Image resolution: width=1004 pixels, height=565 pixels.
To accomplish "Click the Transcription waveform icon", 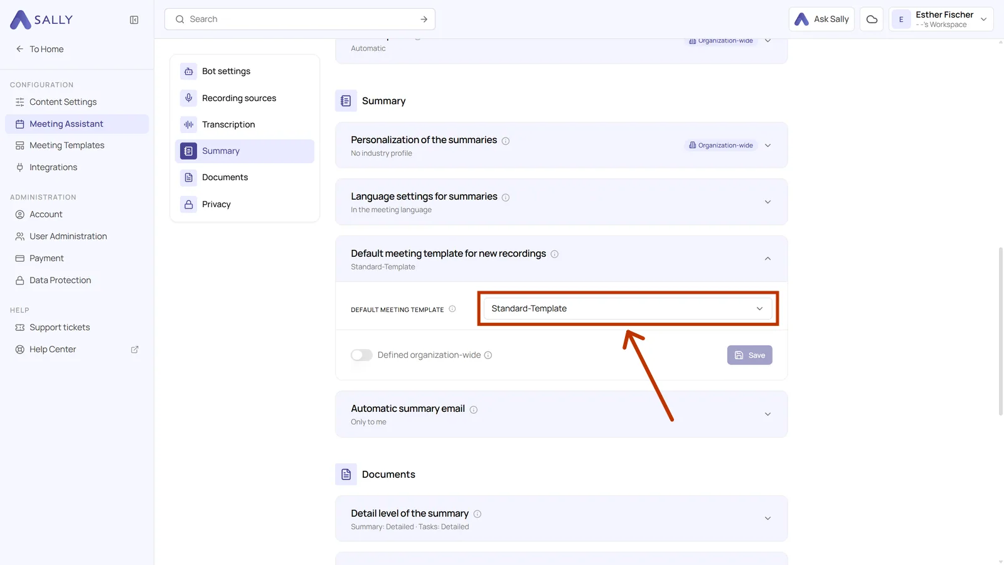I will [189, 124].
